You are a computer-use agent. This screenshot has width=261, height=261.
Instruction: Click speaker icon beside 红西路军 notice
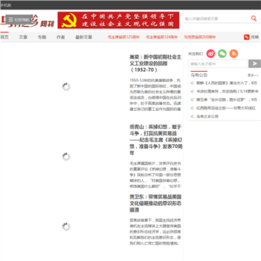[x=192, y=108]
